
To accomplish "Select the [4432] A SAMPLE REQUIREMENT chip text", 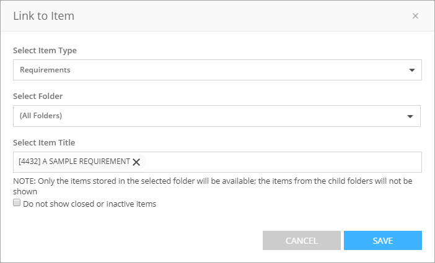I will [x=74, y=162].
